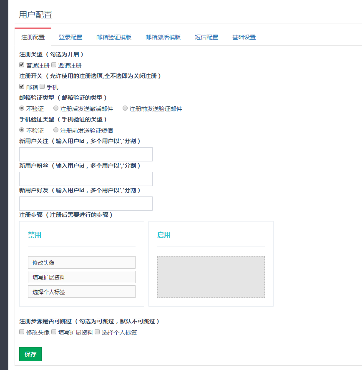Open the 邮箱激活模版 tab
The image size is (362, 370).
163,37
